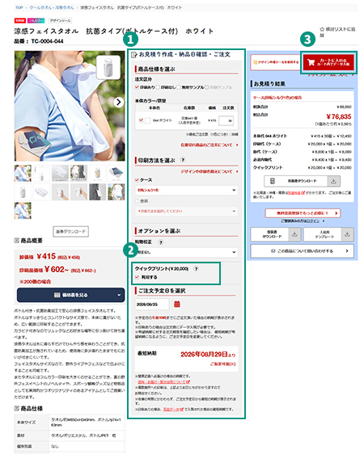The height and width of the screenshot is (454, 364).
Task: Open the help icon beside 印刷方法を選ぶ
Action: coord(183,159)
